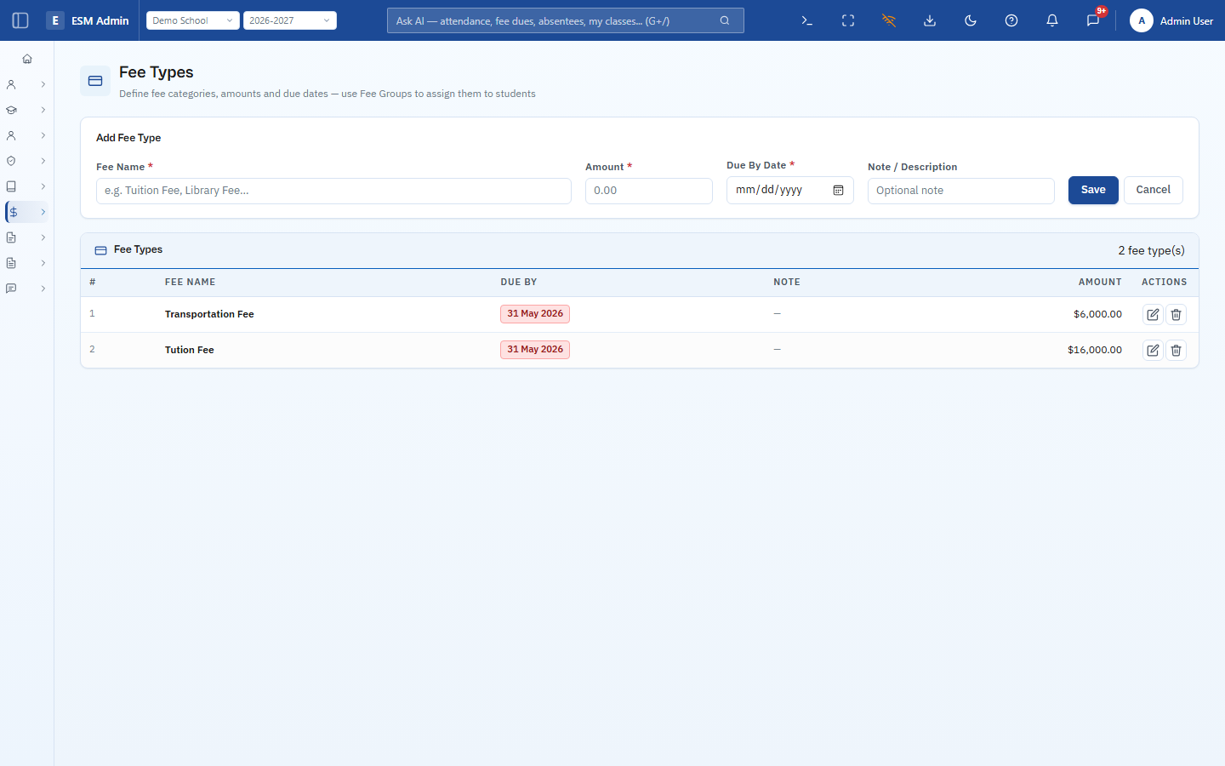
Task: Expand chevron beside document icon above chat icon
Action: [x=43, y=263]
